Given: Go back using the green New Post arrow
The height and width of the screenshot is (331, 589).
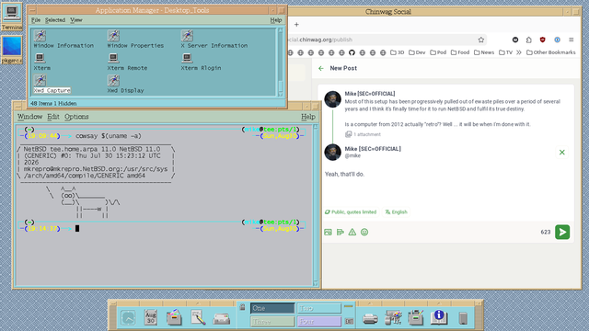Looking at the screenshot, I should point(321,68).
